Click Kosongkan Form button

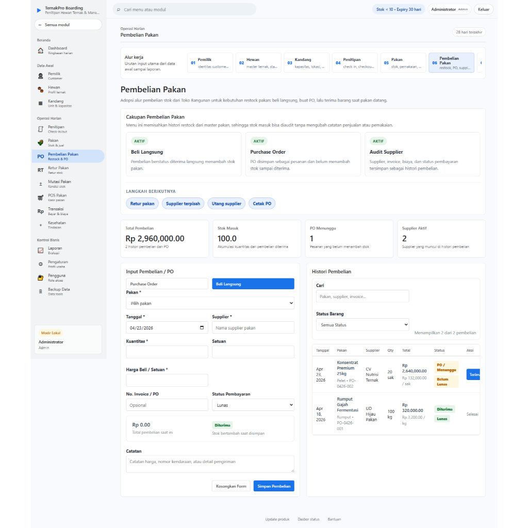tap(231, 486)
